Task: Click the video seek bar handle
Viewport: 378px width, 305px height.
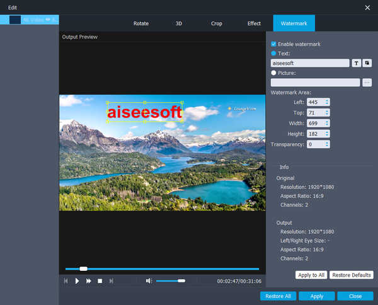Action: 83,269
